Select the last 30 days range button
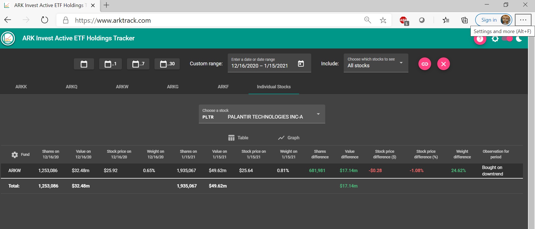The width and height of the screenshot is (535, 229). click(x=167, y=64)
